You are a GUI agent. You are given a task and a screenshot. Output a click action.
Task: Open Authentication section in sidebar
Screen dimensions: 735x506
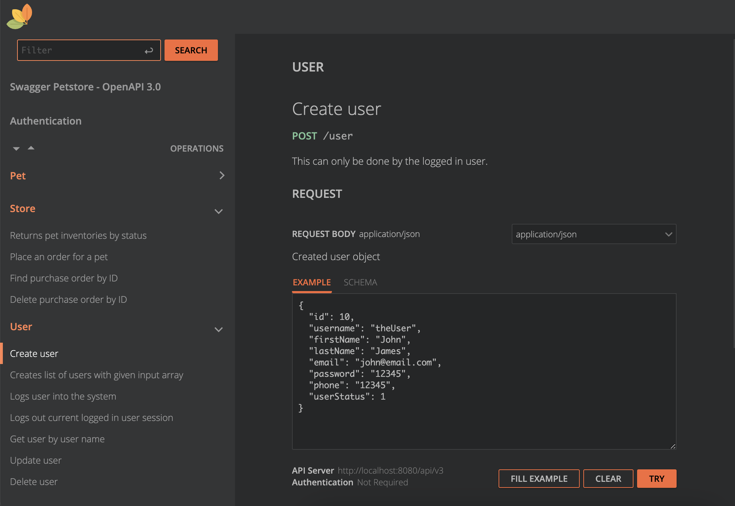tap(46, 121)
